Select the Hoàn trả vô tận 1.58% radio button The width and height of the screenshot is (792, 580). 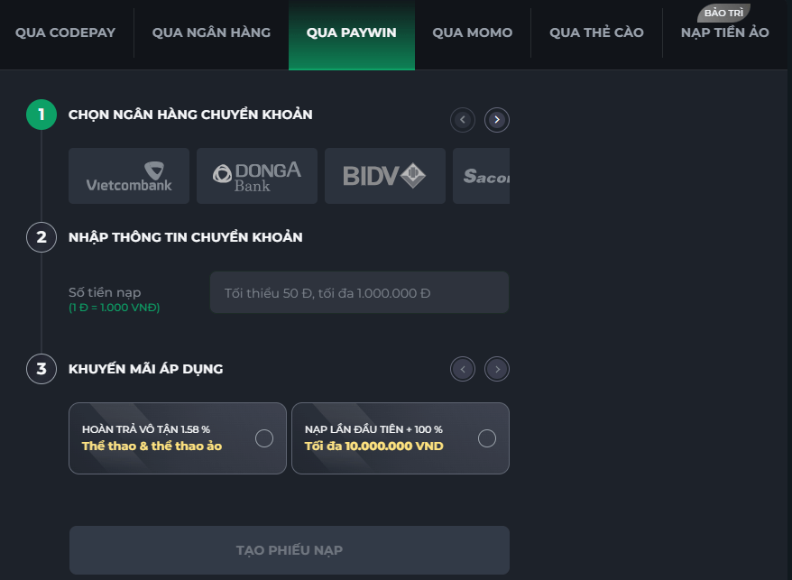pyautogui.click(x=264, y=438)
